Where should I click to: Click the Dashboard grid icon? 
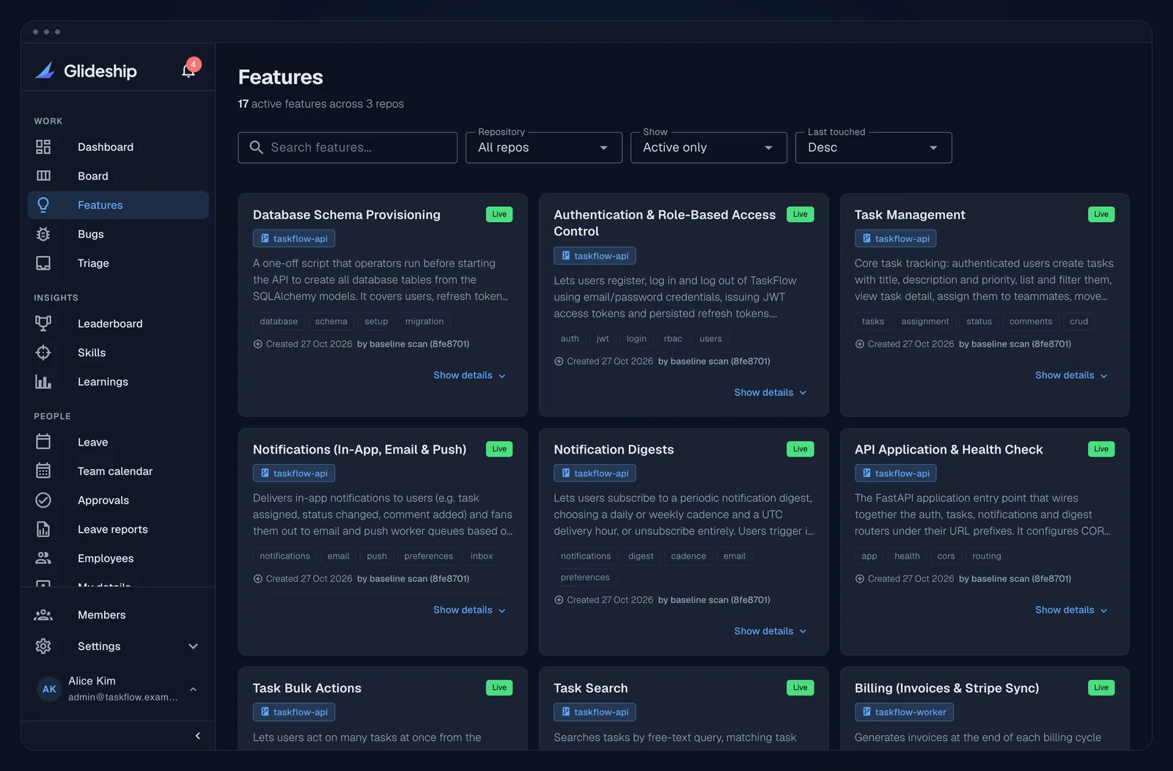click(x=43, y=147)
